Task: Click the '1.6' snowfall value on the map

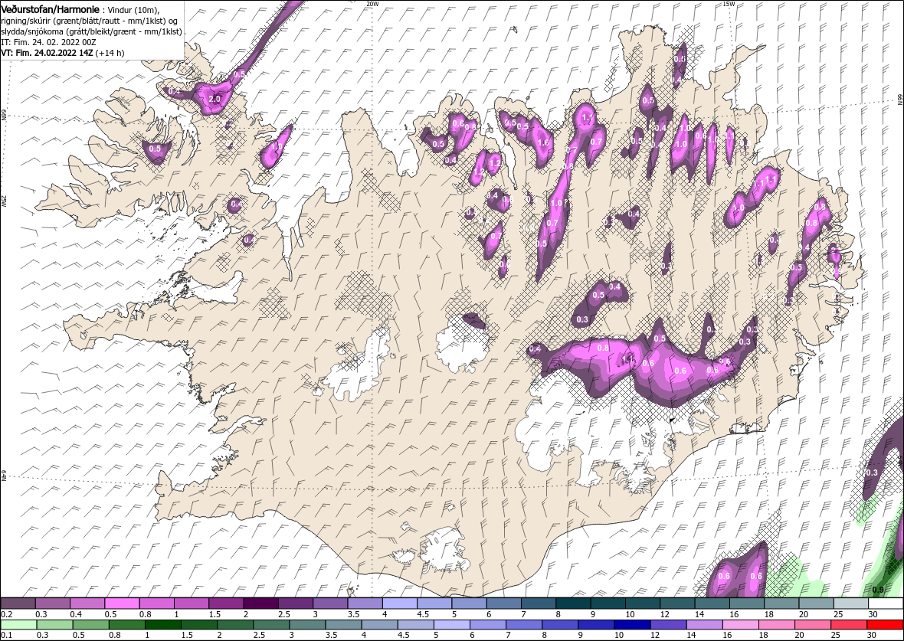Action: click(x=543, y=143)
